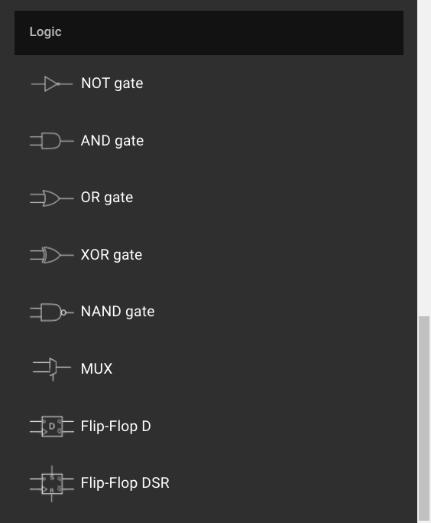Click the 'NOT gate' text label
The width and height of the screenshot is (431, 523).
tap(112, 83)
